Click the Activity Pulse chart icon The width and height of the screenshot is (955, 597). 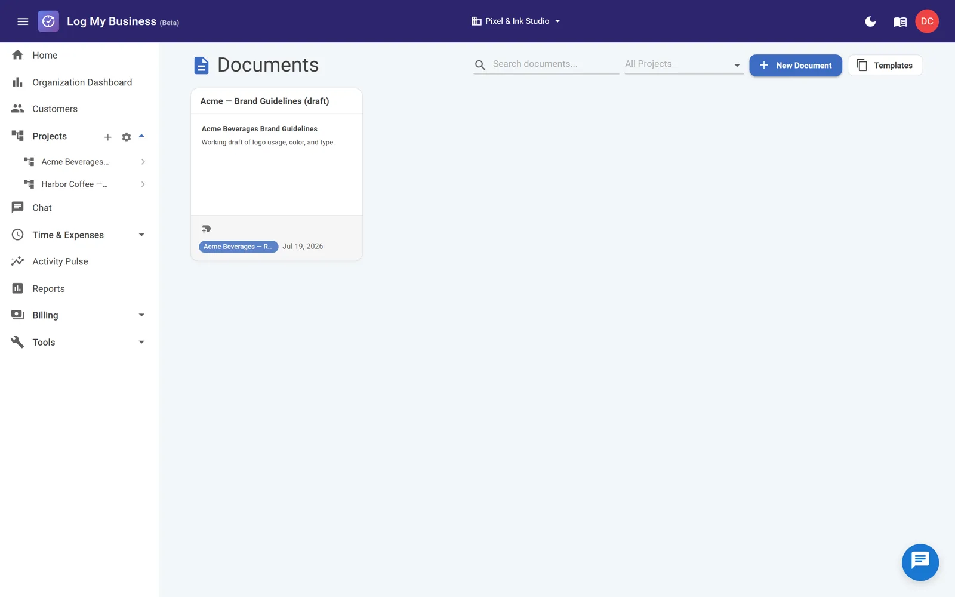(18, 261)
